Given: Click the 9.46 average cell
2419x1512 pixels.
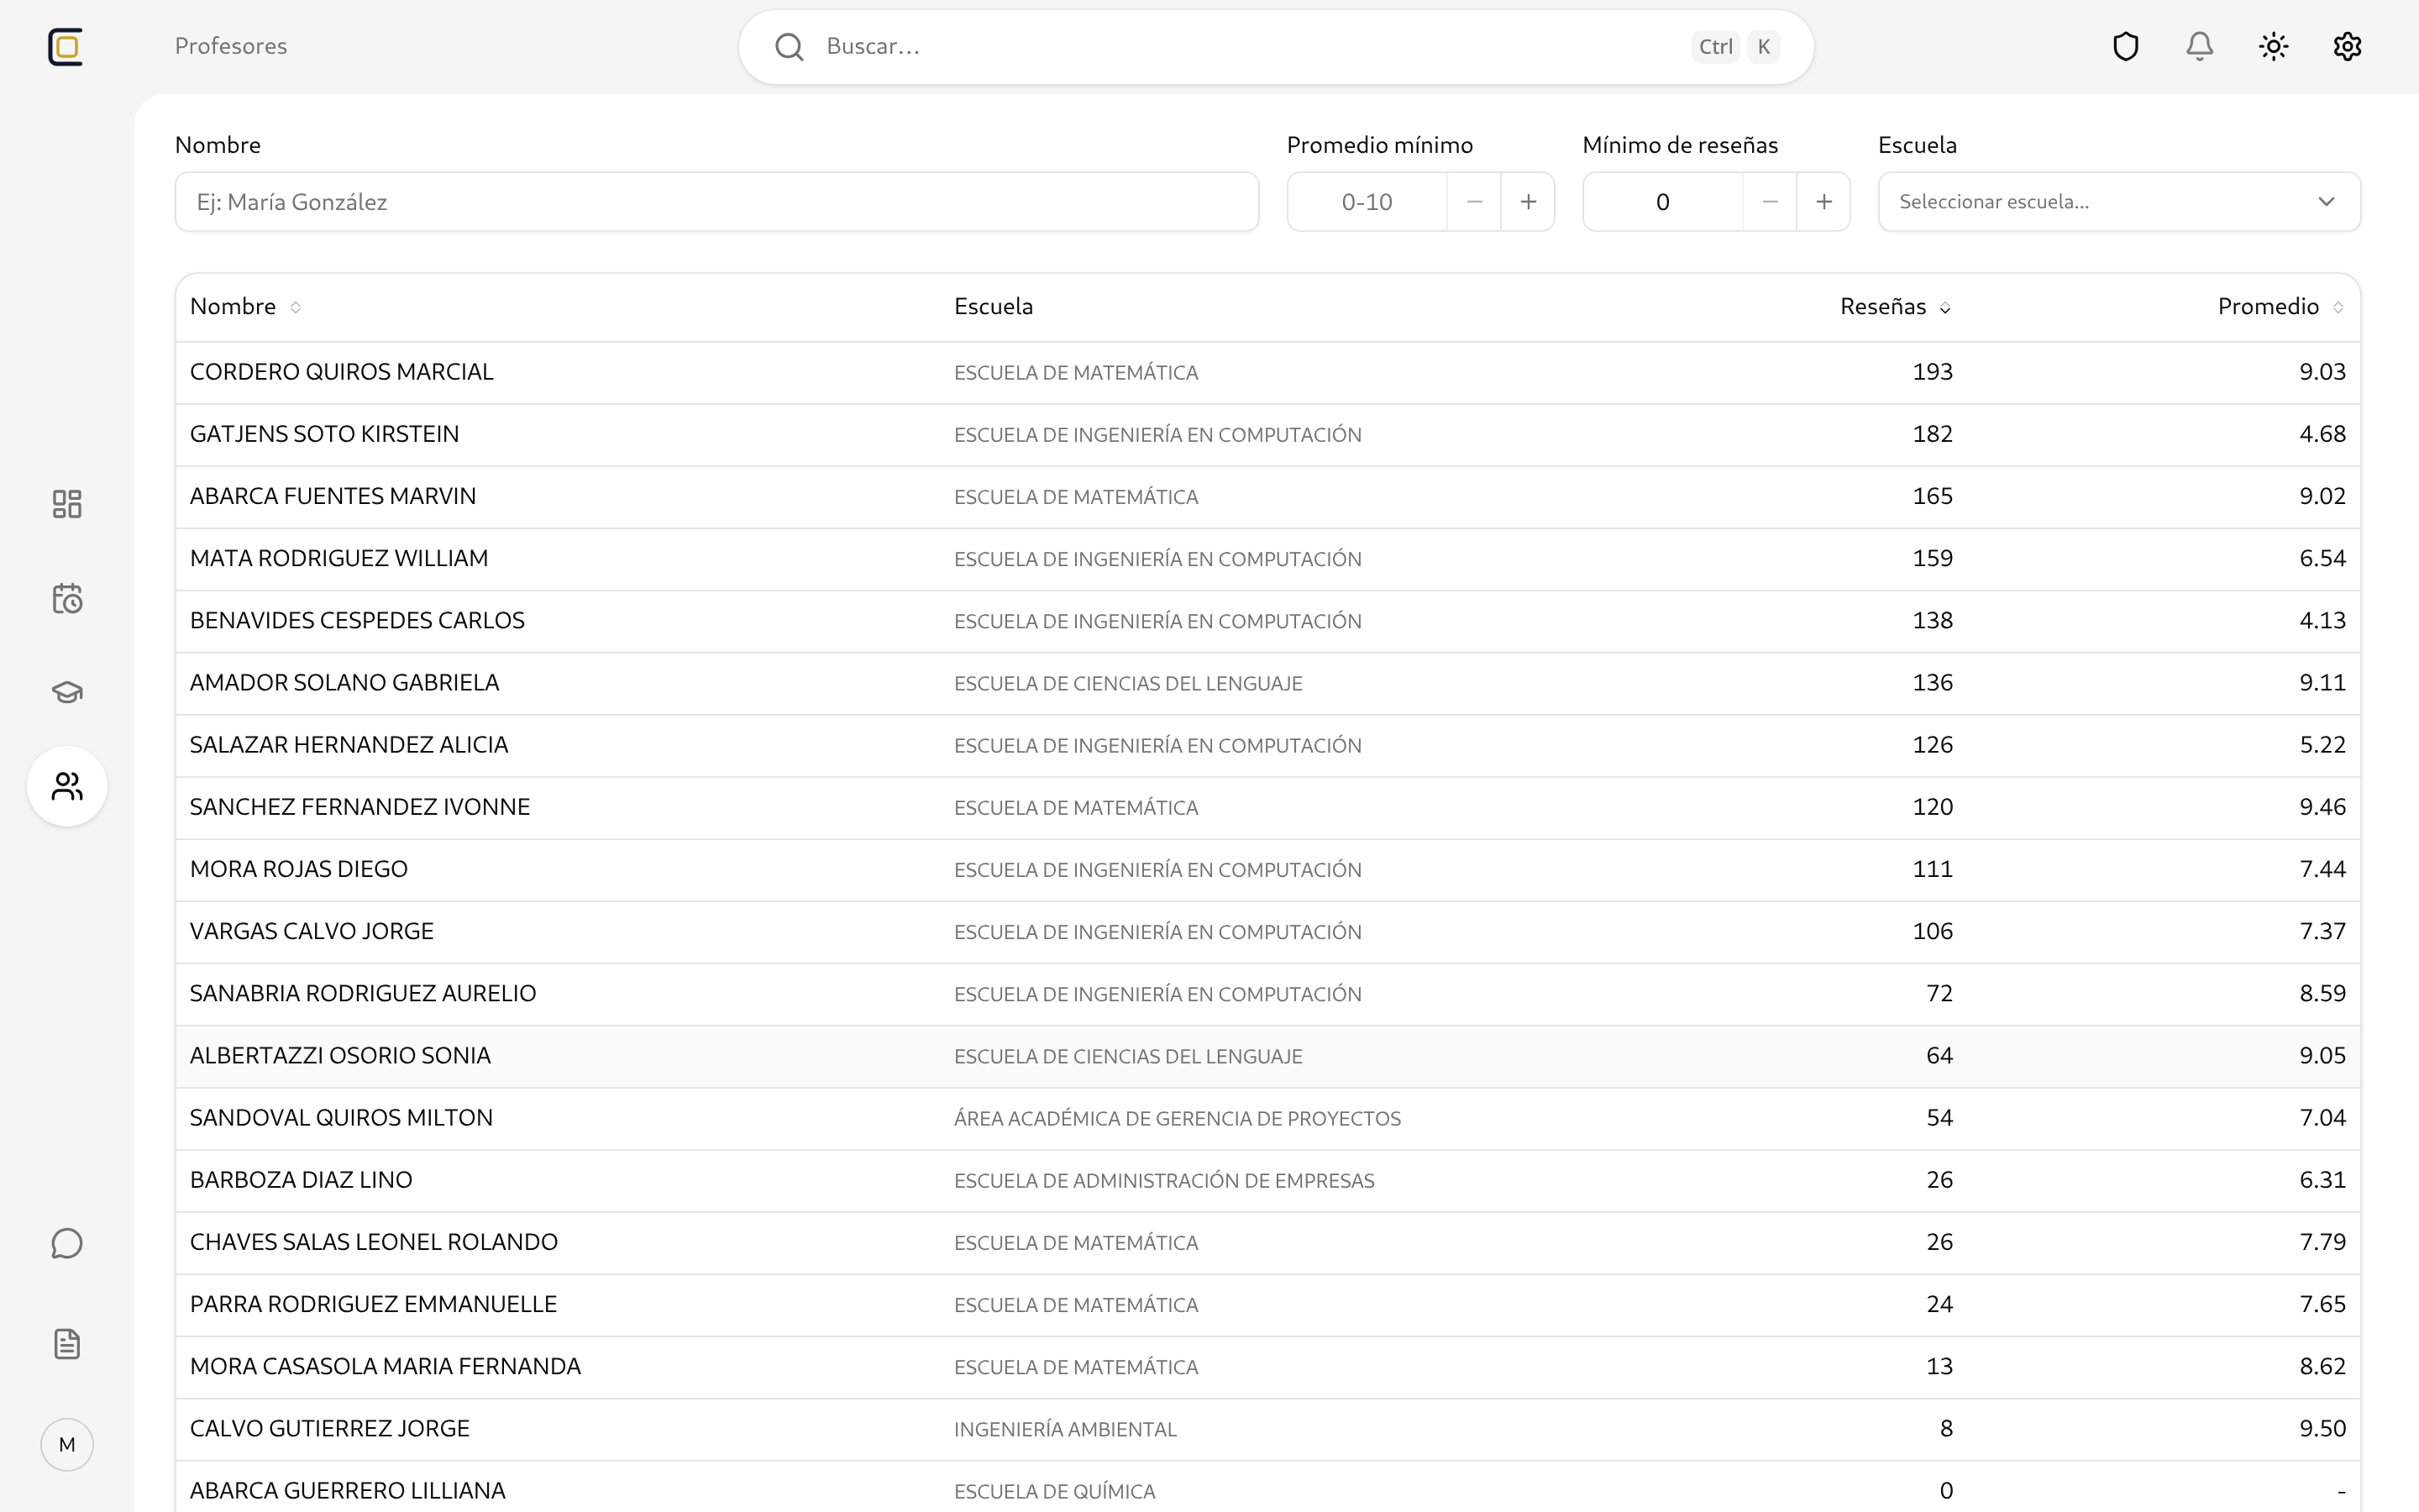Looking at the screenshot, I should pos(2322,807).
